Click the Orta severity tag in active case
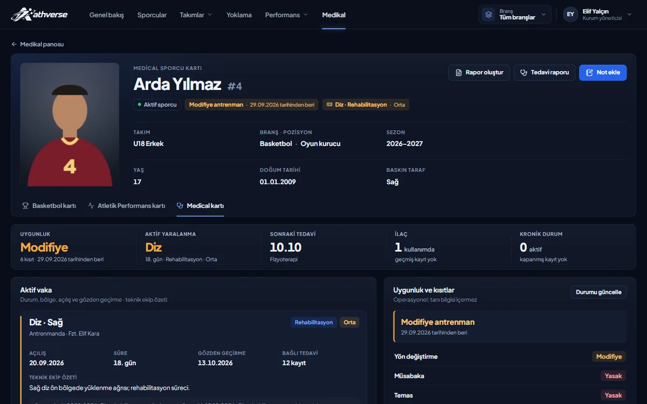This screenshot has height=404, width=647. pyautogui.click(x=350, y=322)
